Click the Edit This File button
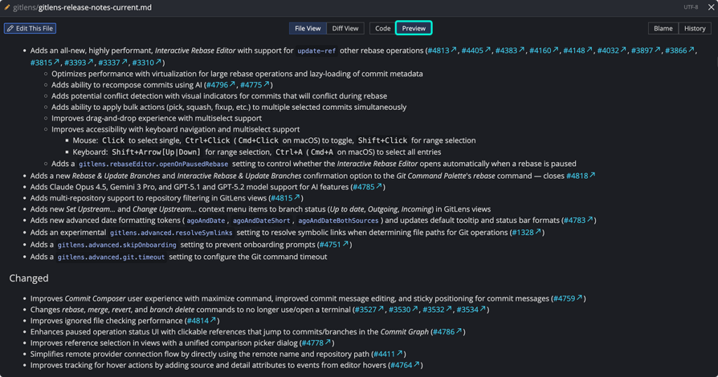 [x=30, y=28]
